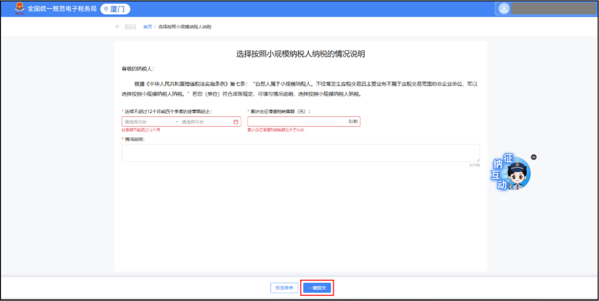Click sales amount error message text
This screenshot has height=301, width=599.
[x=276, y=130]
